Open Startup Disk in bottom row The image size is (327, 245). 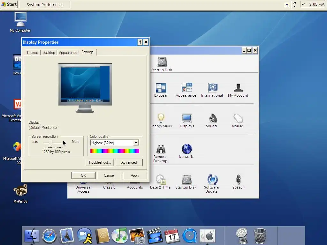(186, 182)
